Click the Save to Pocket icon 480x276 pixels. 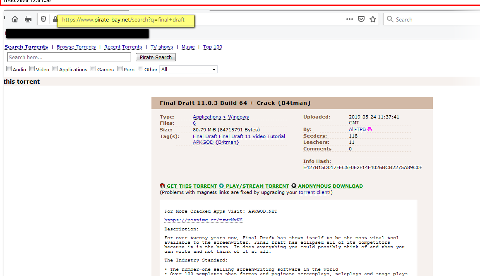pos(361,19)
